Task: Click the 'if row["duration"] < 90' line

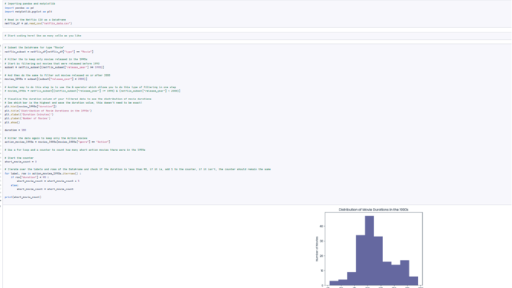Action: [30, 178]
